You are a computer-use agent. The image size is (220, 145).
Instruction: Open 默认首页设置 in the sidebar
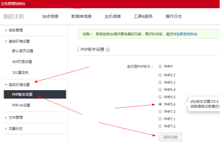tap(23, 51)
